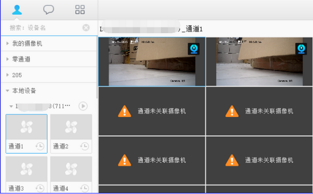Select the 通道2 thumbnail

pos(71,134)
